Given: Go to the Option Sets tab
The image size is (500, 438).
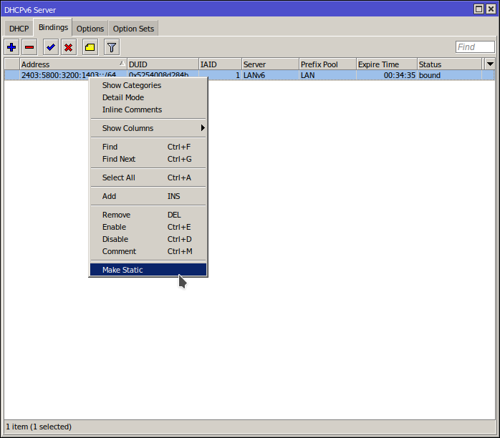Looking at the screenshot, I should coord(133,29).
